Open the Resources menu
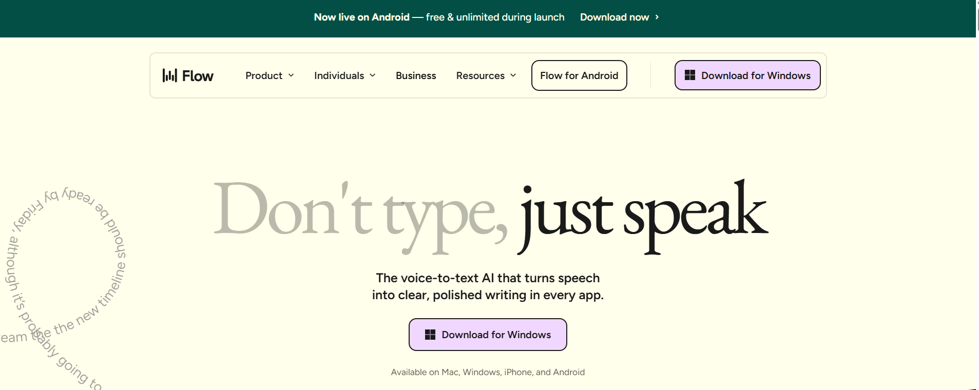 click(x=480, y=75)
